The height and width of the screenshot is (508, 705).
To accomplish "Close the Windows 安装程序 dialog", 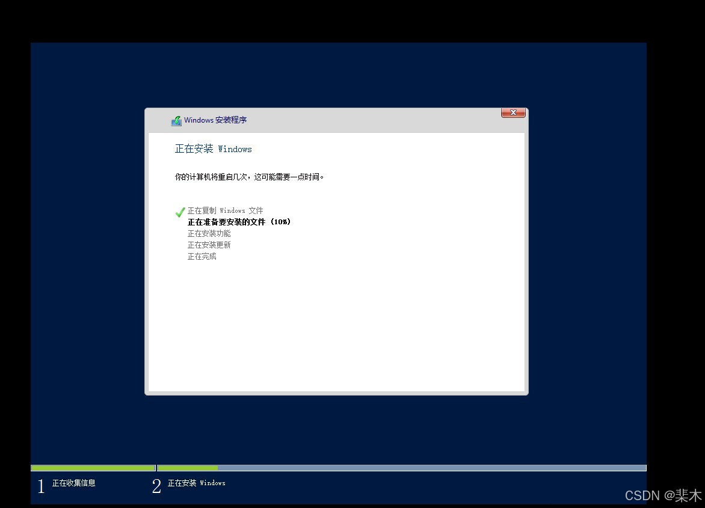I will (x=513, y=113).
